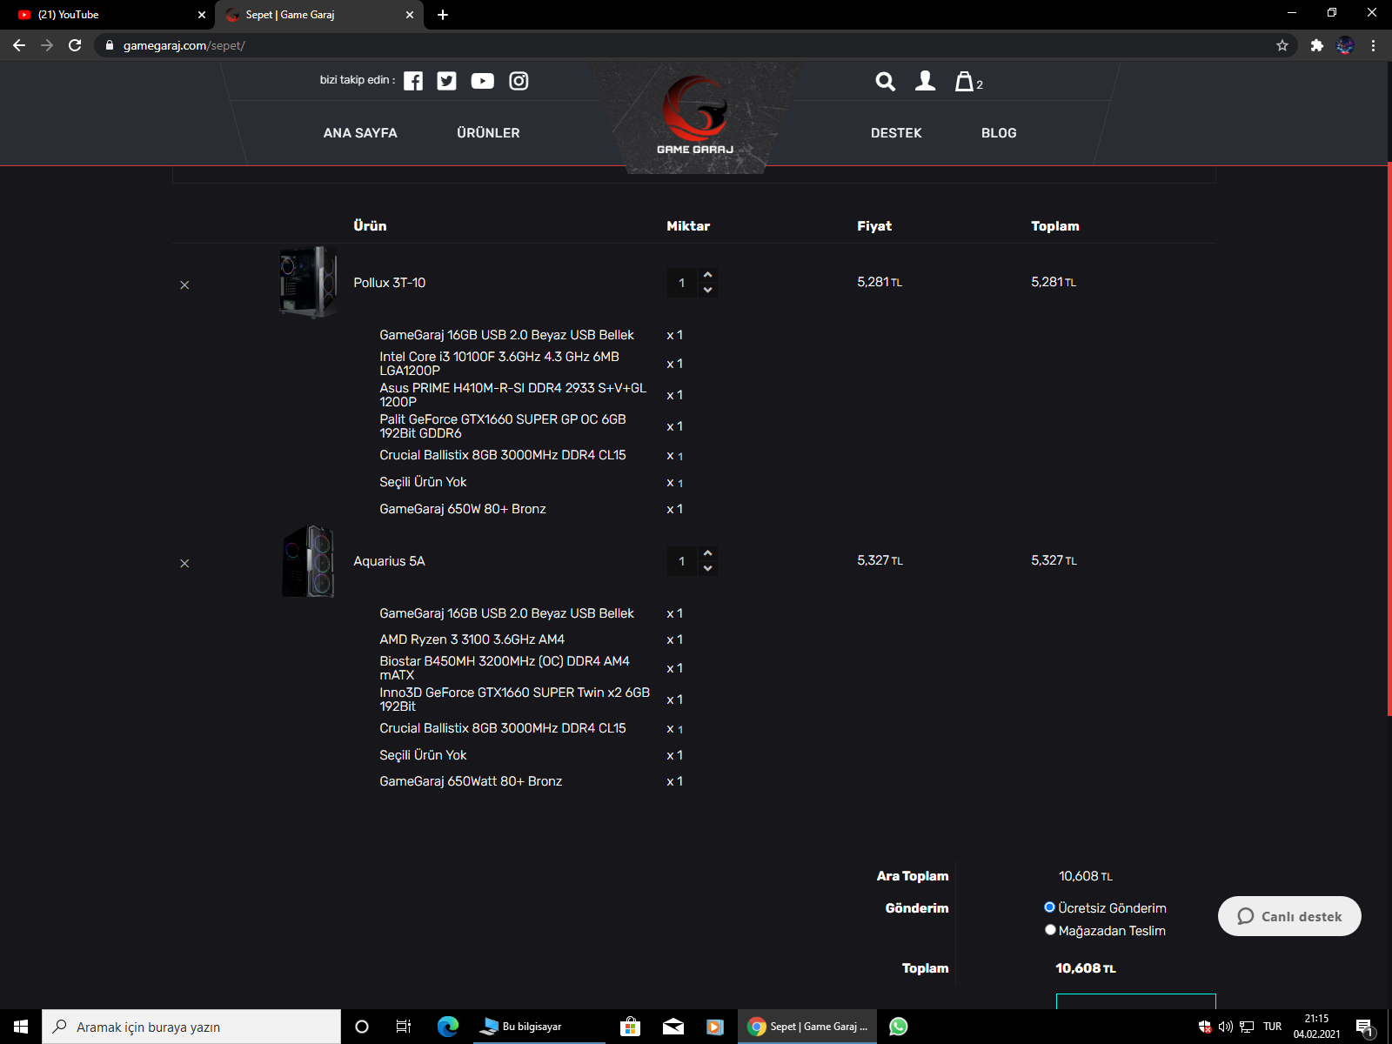
Task: Remove Pollux 3T-10 from cart
Action: [184, 285]
